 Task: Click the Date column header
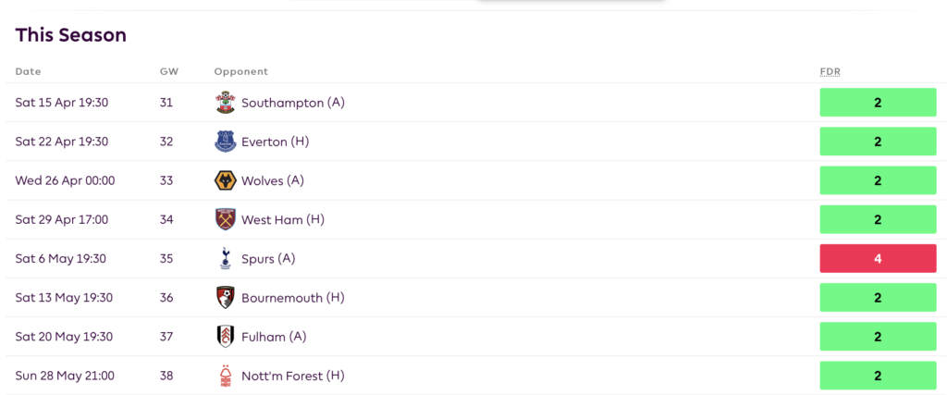pyautogui.click(x=28, y=72)
